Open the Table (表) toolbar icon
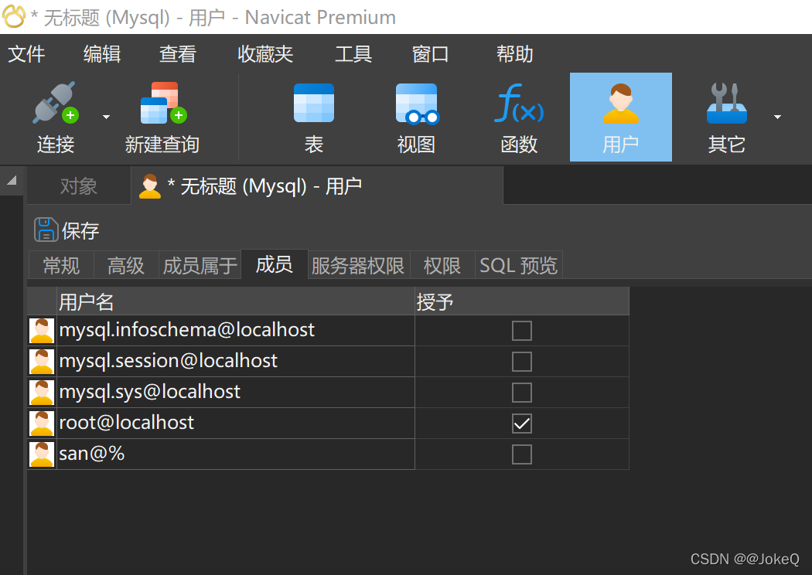Image resolution: width=812 pixels, height=575 pixels. (x=314, y=103)
